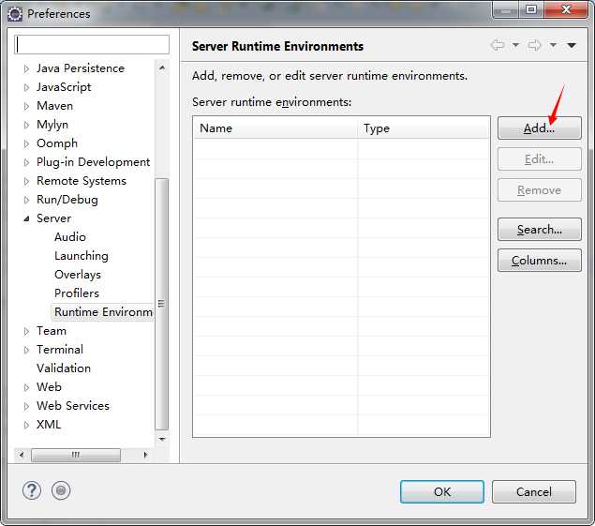Select Web Services category label

[73, 406]
